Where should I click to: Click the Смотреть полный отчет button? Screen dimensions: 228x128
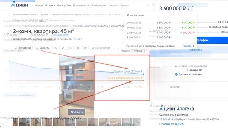click(20, 95)
